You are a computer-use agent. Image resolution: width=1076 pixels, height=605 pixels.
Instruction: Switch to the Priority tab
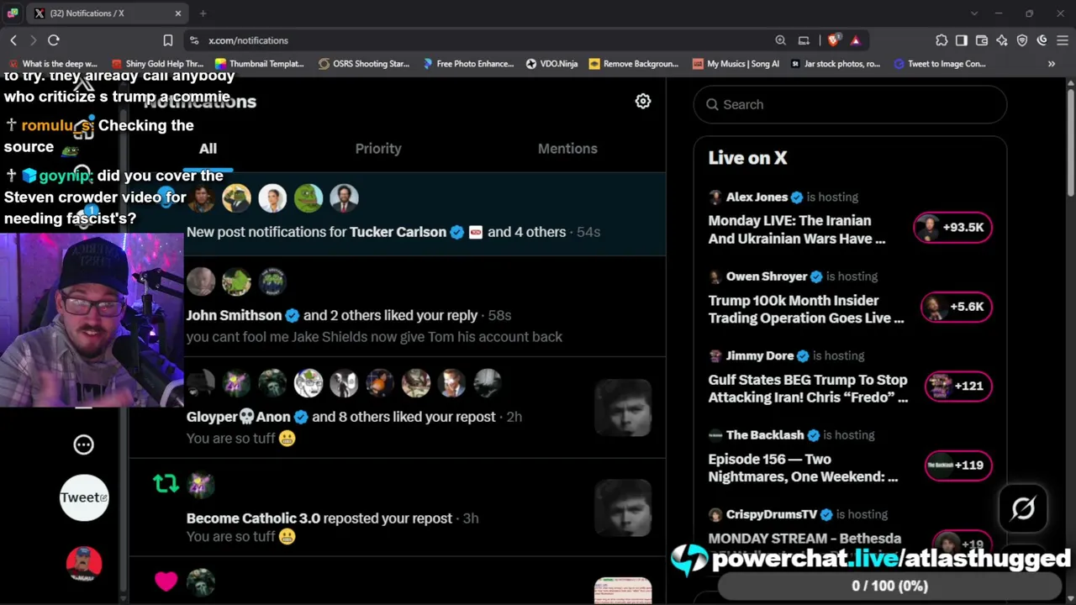(378, 149)
